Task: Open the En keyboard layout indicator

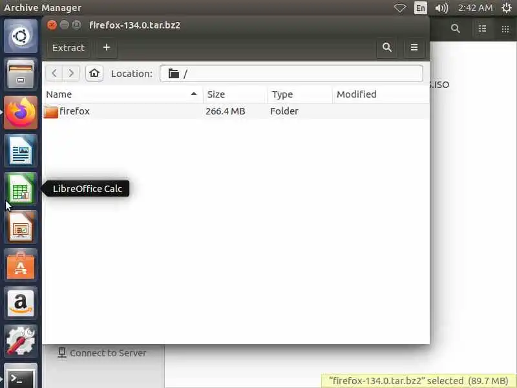Action: point(421,8)
